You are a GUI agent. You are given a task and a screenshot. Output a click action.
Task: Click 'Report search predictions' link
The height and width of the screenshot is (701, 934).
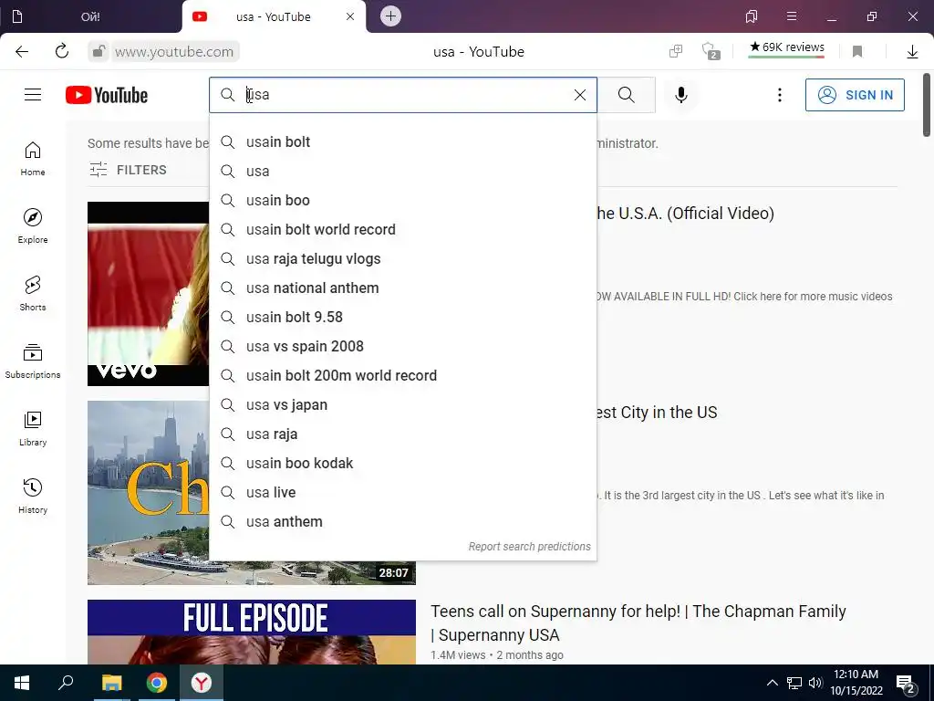click(x=530, y=547)
